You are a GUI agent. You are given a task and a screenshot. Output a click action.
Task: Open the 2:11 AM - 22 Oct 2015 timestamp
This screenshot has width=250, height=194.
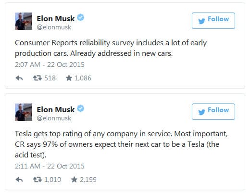click(x=50, y=166)
